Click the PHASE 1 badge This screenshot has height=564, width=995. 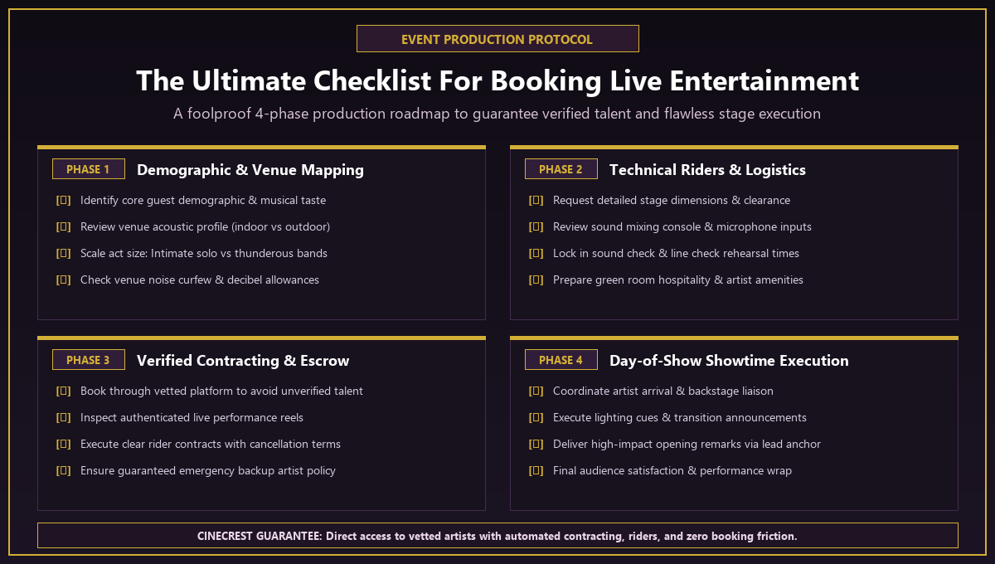(x=89, y=169)
